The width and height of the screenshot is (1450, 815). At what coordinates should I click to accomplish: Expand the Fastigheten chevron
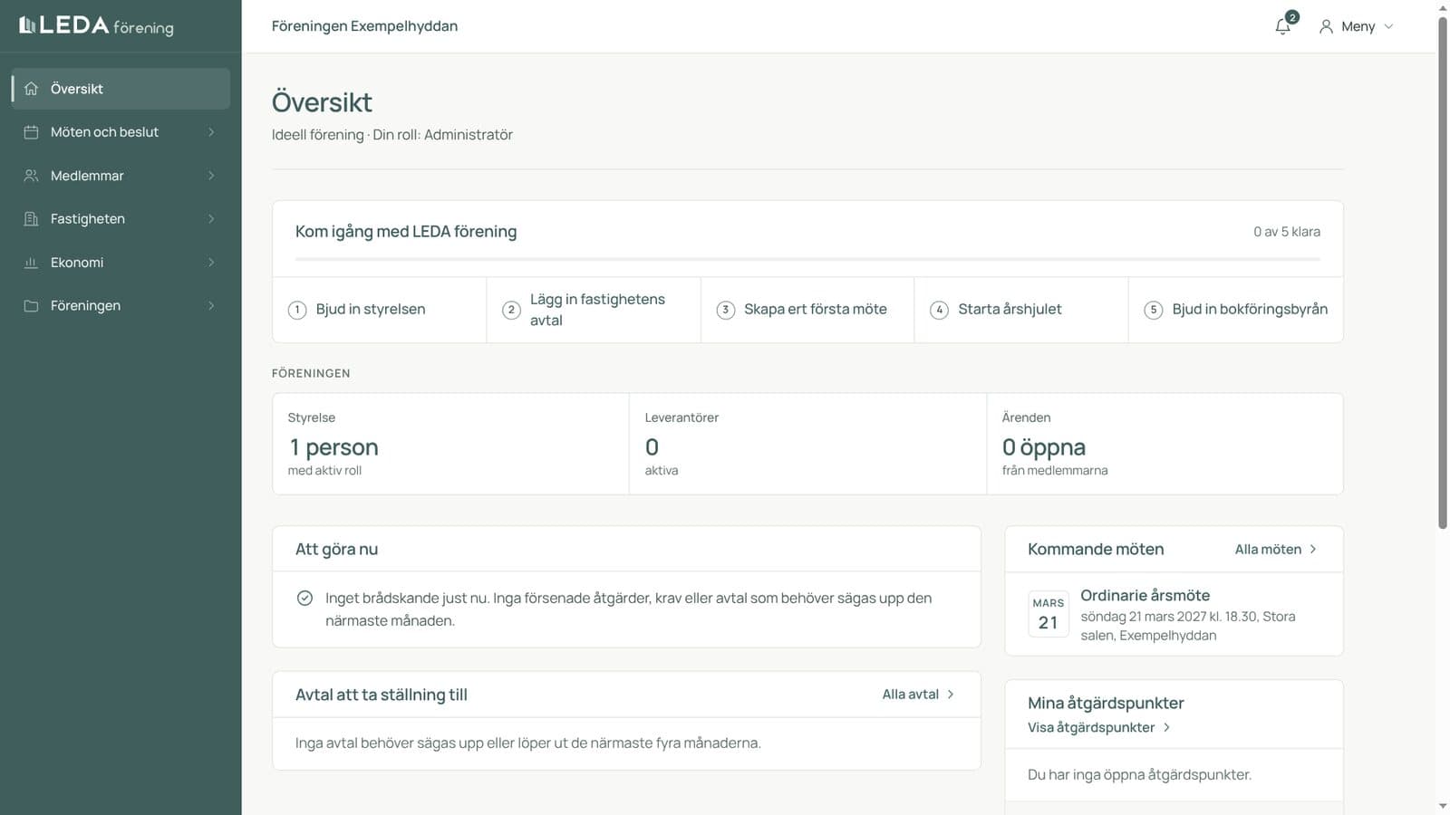coord(211,219)
